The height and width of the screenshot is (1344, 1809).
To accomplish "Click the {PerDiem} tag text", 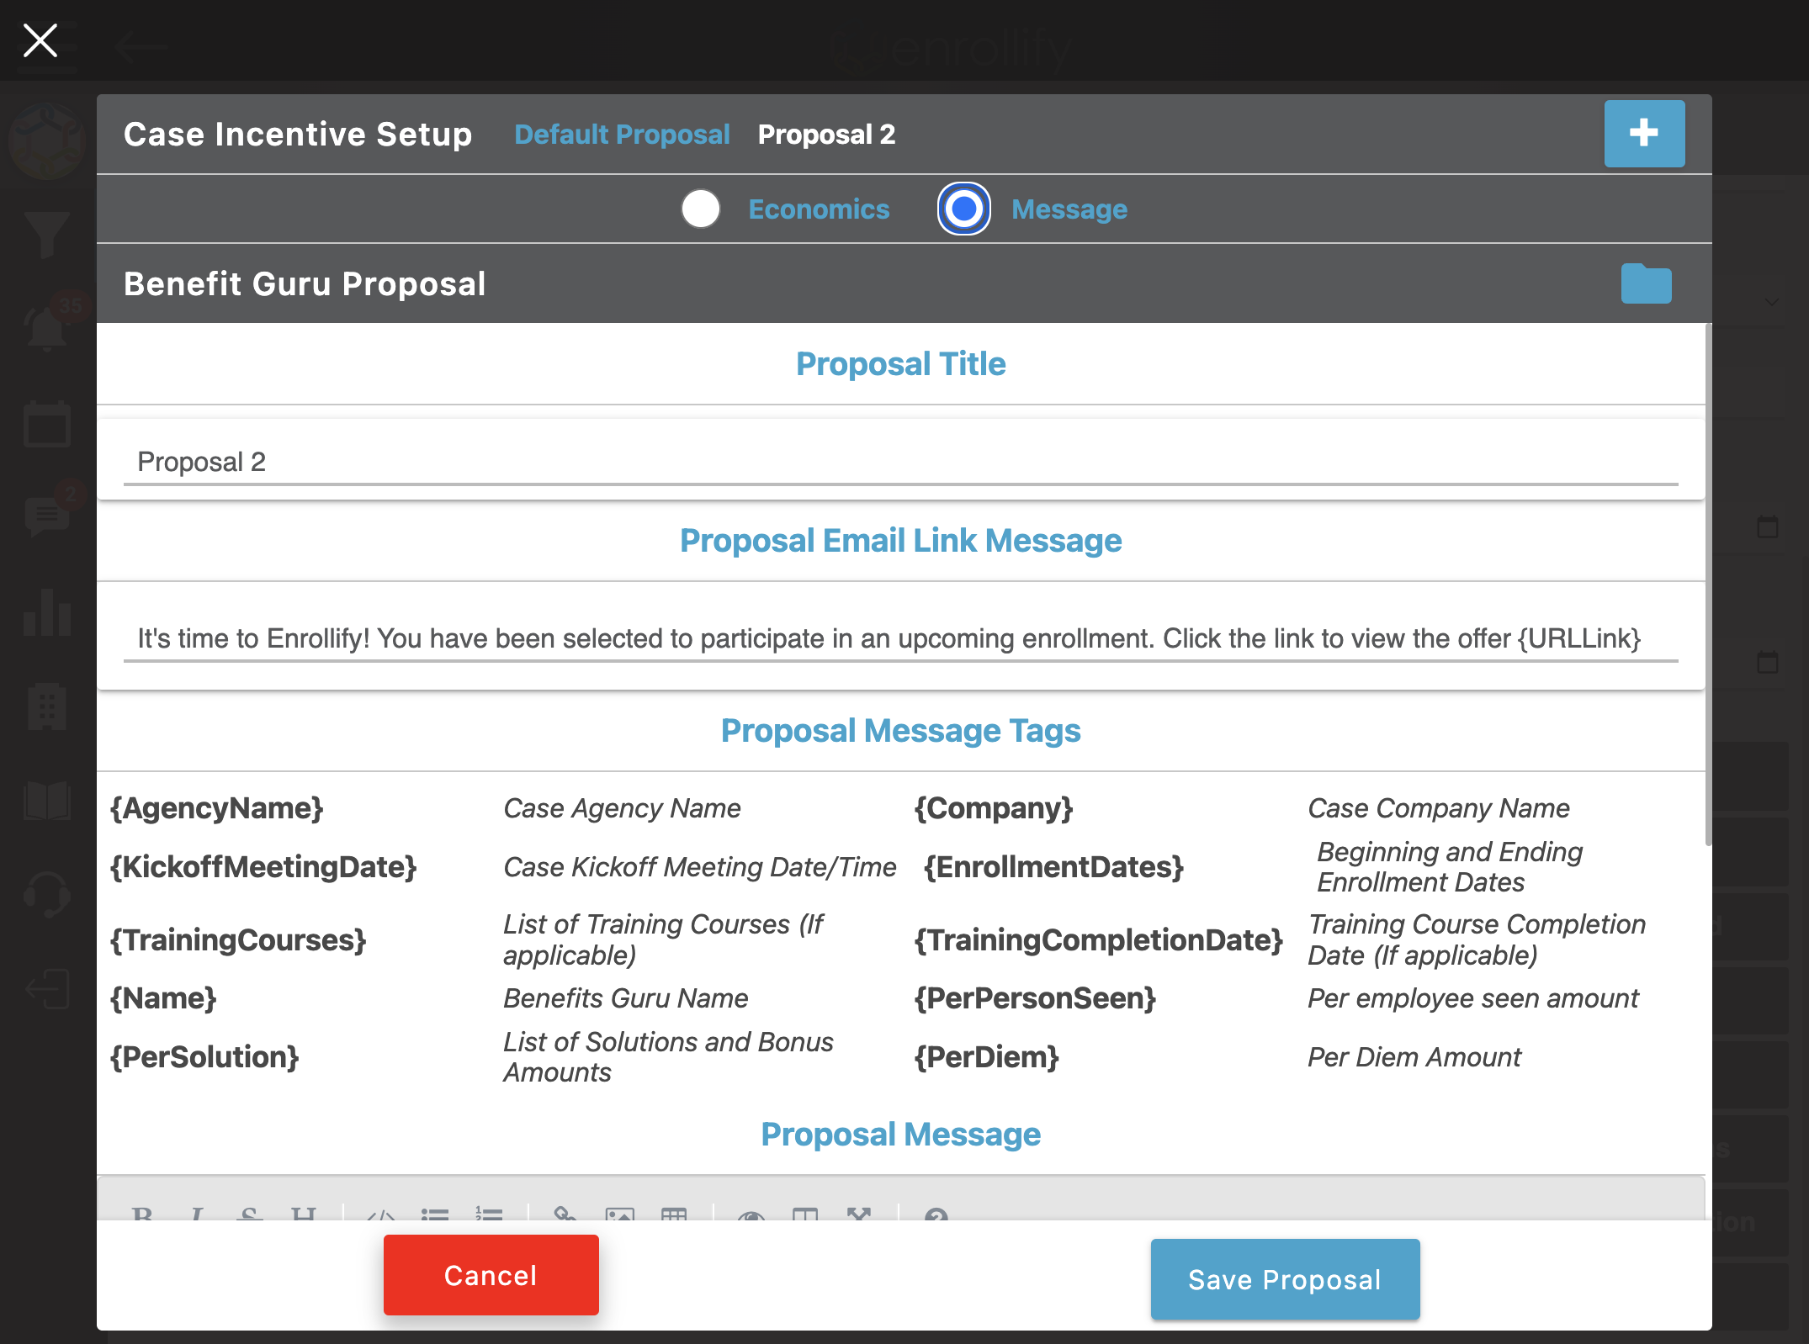I will (x=986, y=1057).
